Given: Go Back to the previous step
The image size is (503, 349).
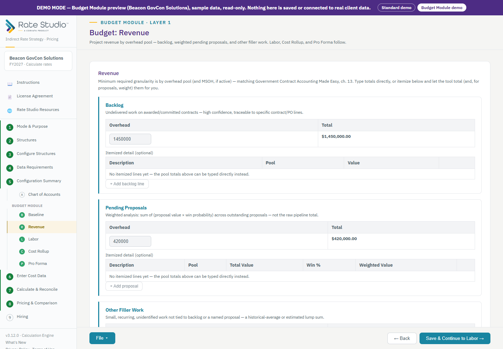Looking at the screenshot, I should pyautogui.click(x=402, y=338).
